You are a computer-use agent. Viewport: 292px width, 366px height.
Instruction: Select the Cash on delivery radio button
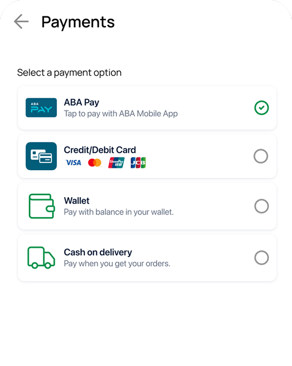(x=261, y=257)
